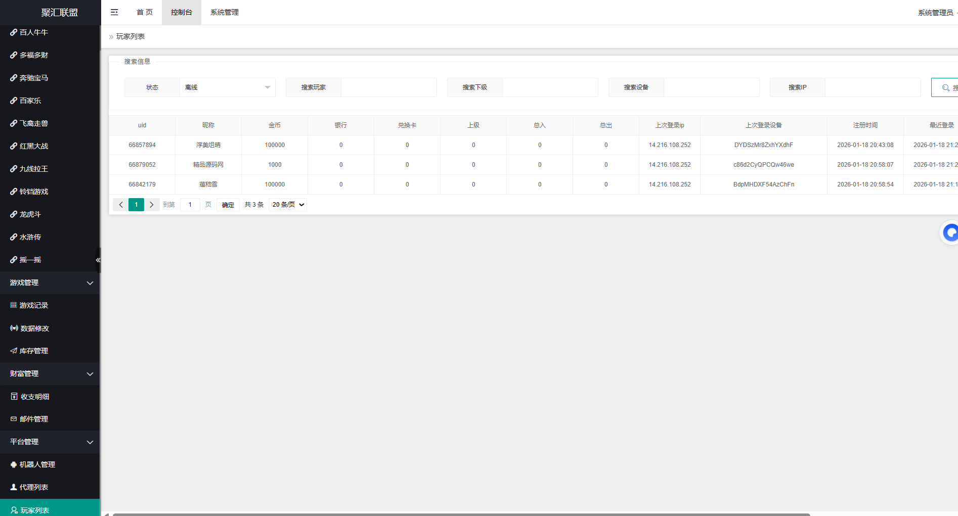Go to previous page arrow
Screen dimensions: 958x516
[121, 205]
